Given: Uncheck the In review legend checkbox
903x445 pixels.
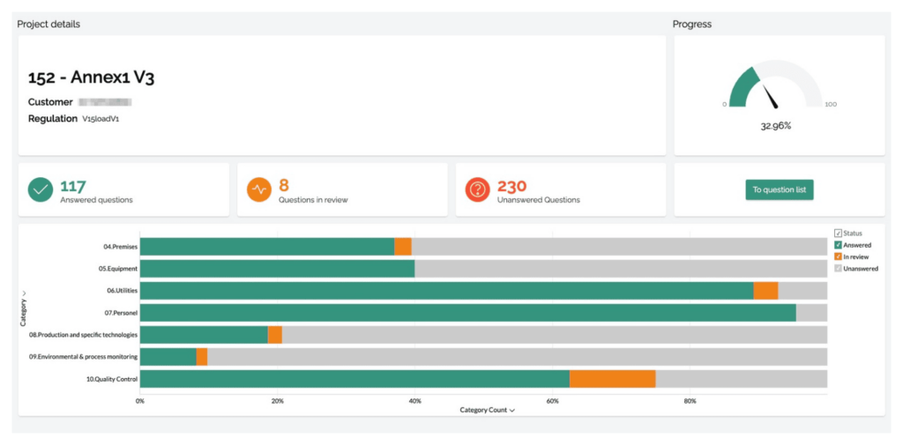Looking at the screenshot, I should pyautogui.click(x=838, y=256).
